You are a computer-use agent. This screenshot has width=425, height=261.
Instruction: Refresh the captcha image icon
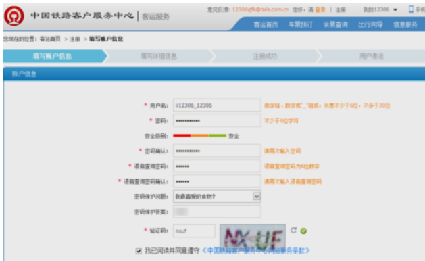pyautogui.click(x=293, y=231)
